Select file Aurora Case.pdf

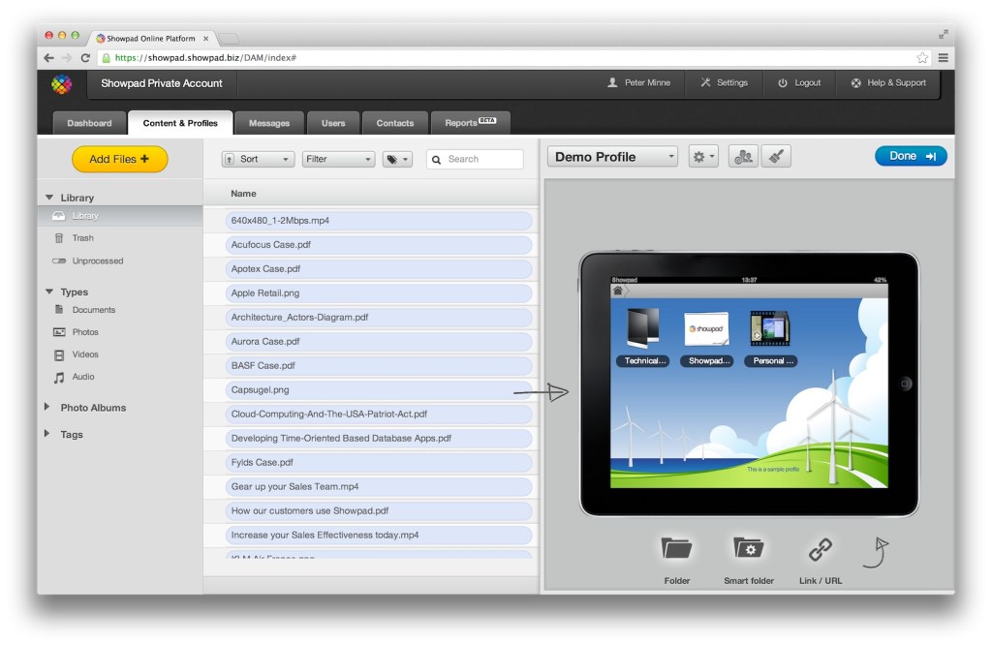(x=379, y=342)
